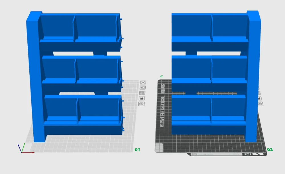Open plate settings icon next to plate 01
The image size is (285, 174).
pos(143,92)
